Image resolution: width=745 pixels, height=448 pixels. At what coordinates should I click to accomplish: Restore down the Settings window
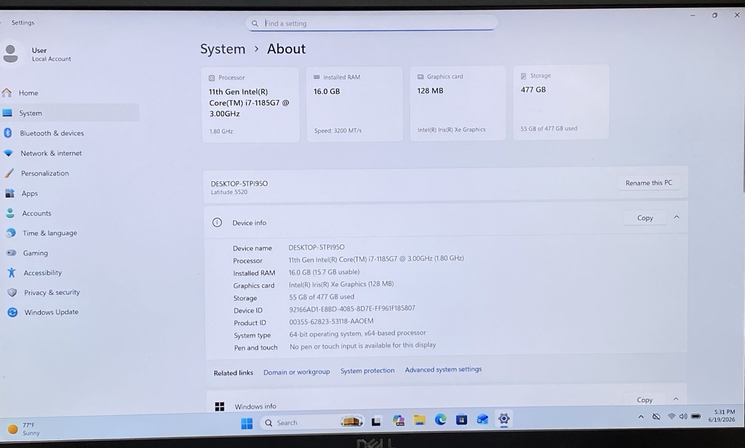pos(715,15)
